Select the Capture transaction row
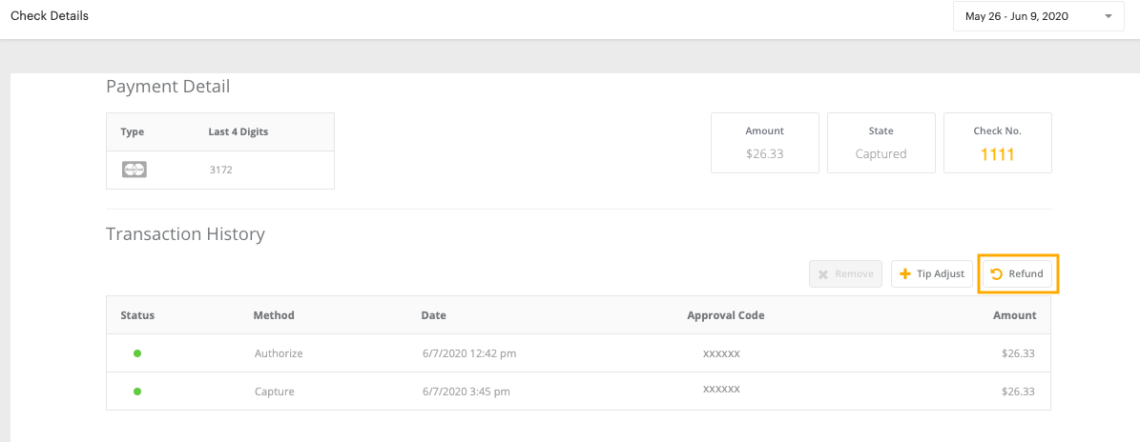1140x442 pixels. (579, 392)
